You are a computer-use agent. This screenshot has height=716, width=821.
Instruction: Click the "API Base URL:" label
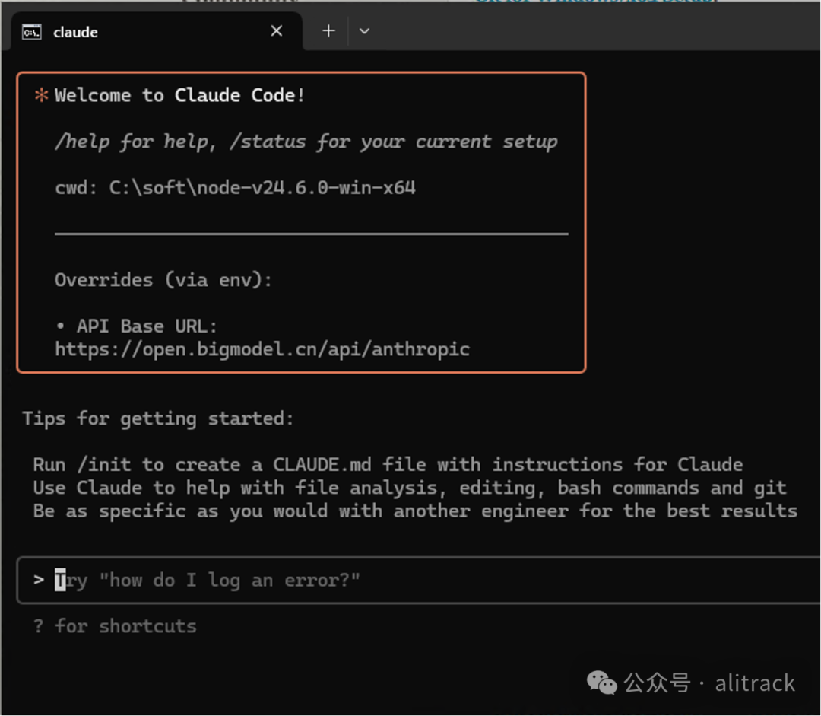(x=147, y=326)
